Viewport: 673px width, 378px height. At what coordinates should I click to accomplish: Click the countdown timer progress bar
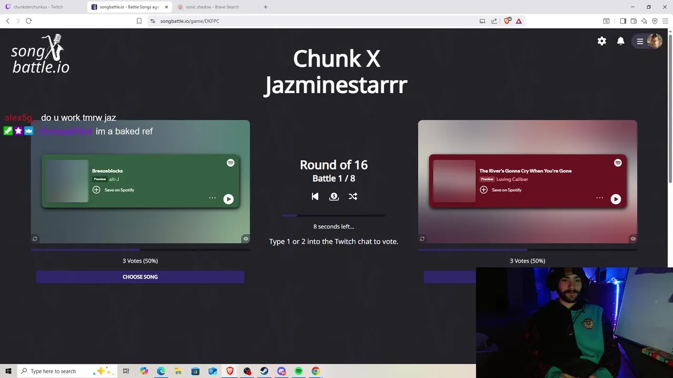[x=334, y=215]
